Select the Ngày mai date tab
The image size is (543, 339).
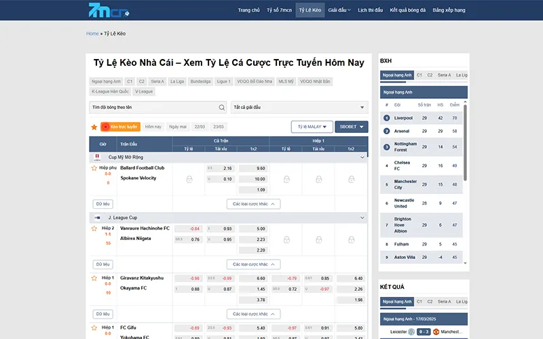(x=178, y=127)
